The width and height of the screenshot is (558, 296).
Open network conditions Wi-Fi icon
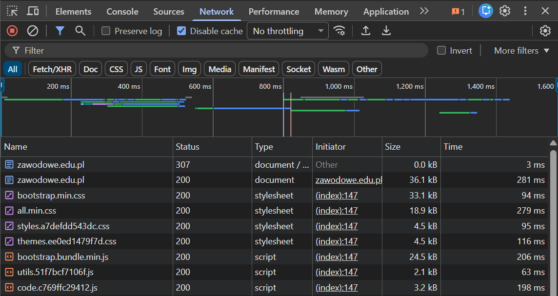[339, 31]
